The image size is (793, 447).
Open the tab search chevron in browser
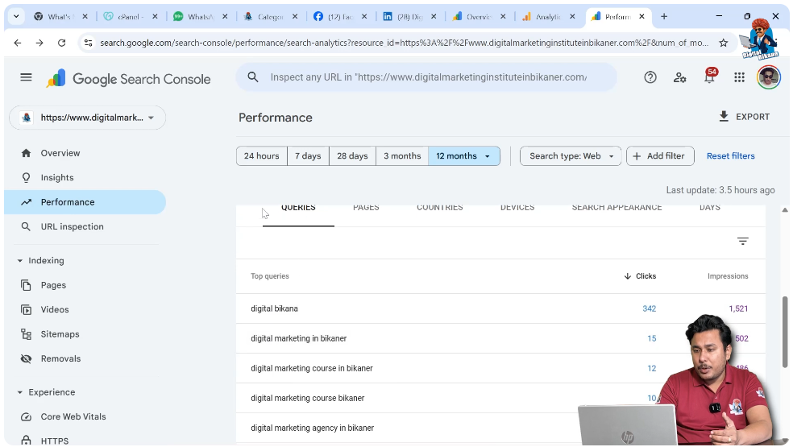click(x=16, y=17)
